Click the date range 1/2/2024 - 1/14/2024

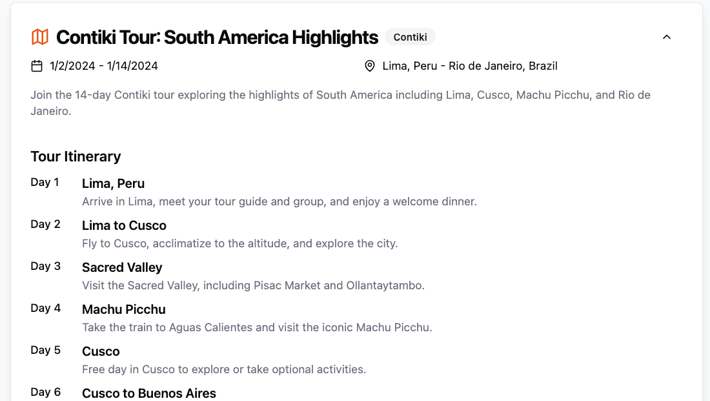point(104,66)
